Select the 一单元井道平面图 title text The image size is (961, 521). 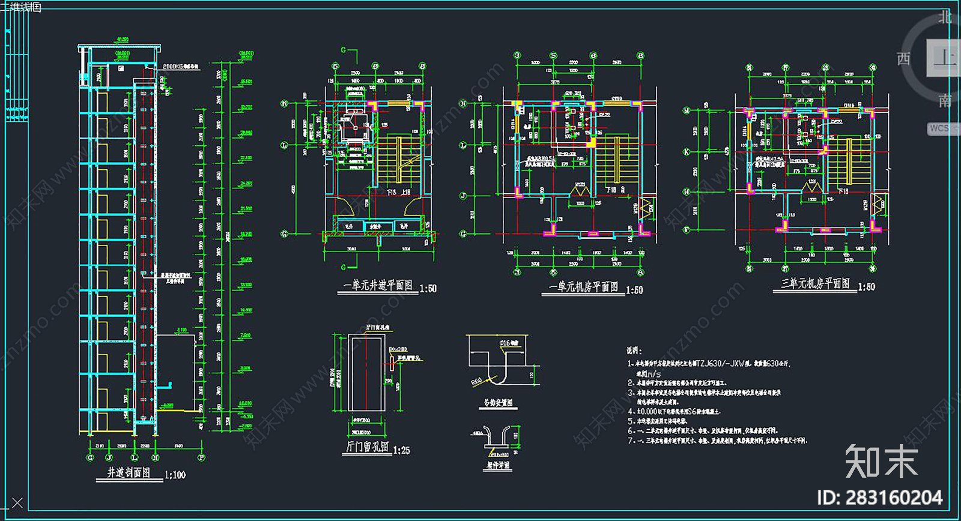pyautogui.click(x=378, y=286)
